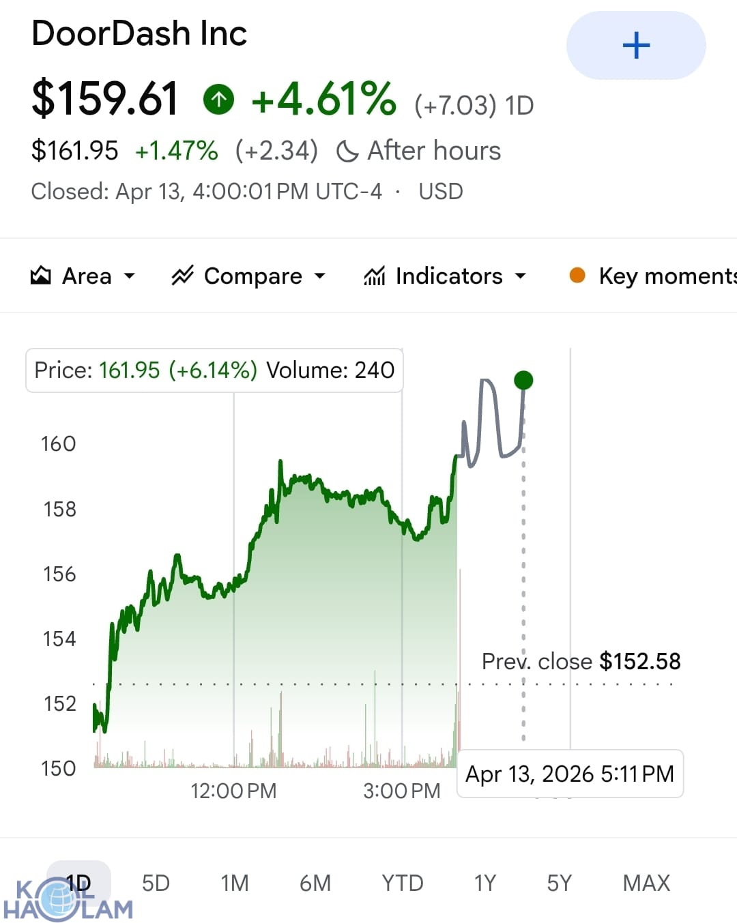Click the Area chart type icon
This screenshot has height=923, width=737.
[41, 276]
